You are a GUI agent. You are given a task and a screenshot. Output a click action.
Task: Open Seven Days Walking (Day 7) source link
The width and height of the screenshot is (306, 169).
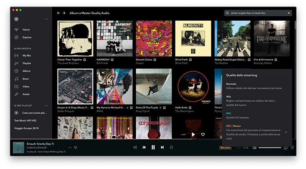tap(51, 151)
